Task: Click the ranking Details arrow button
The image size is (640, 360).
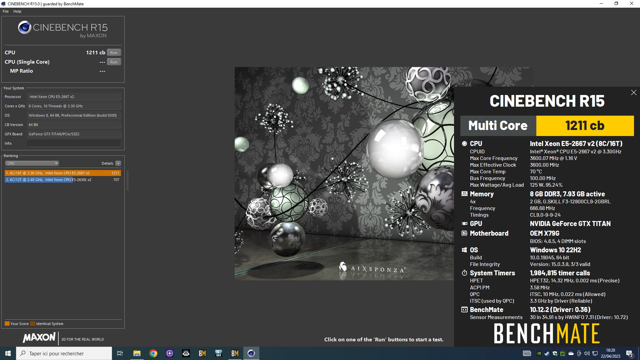Action: pyautogui.click(x=118, y=163)
